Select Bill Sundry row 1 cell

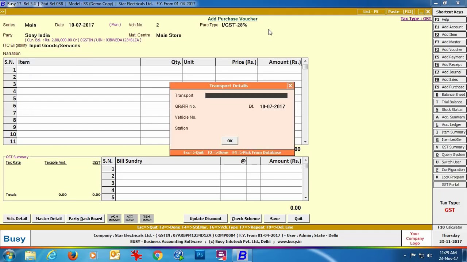point(168,169)
